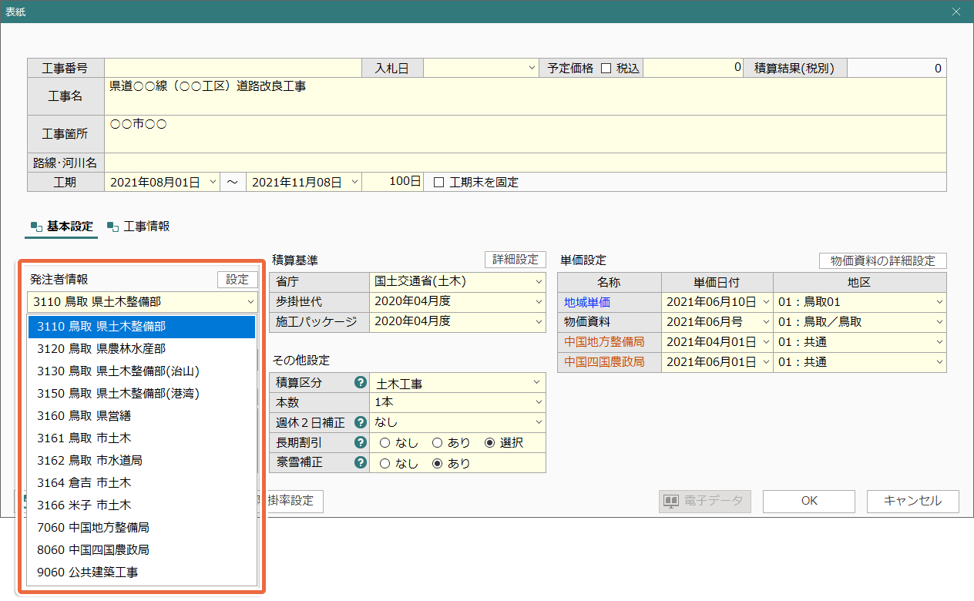Switch to the 工事情報 tab
974x601 pixels.
139,227
